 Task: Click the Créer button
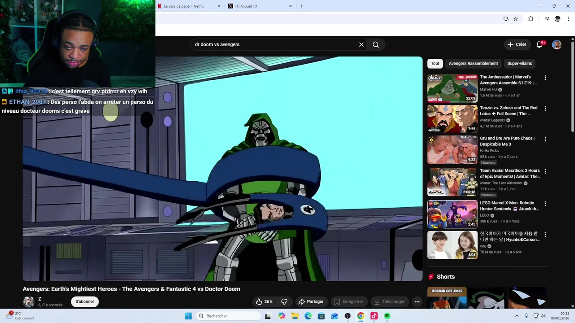517,44
